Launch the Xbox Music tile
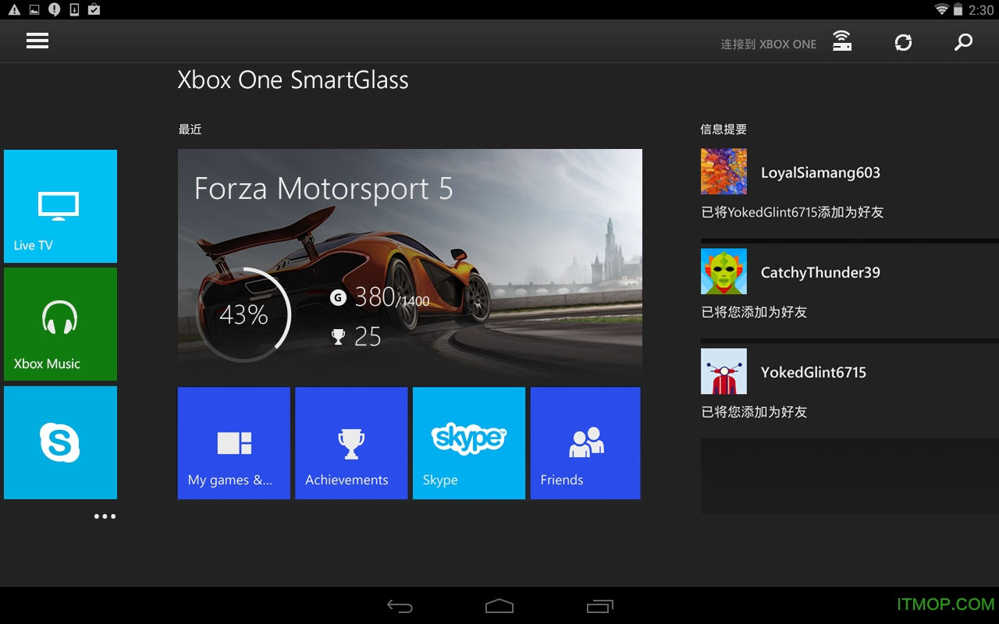Viewport: 999px width, 624px height. 60,324
